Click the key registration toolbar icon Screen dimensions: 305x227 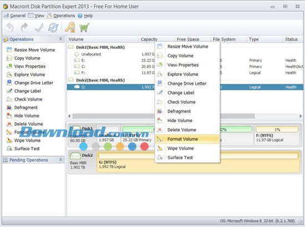[70, 27]
